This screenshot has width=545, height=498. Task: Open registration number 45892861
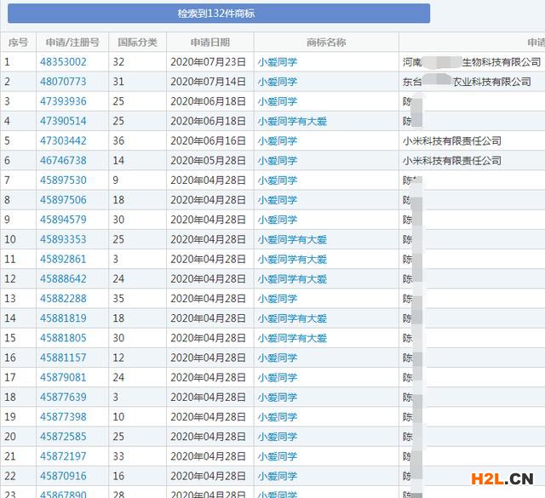click(x=63, y=259)
